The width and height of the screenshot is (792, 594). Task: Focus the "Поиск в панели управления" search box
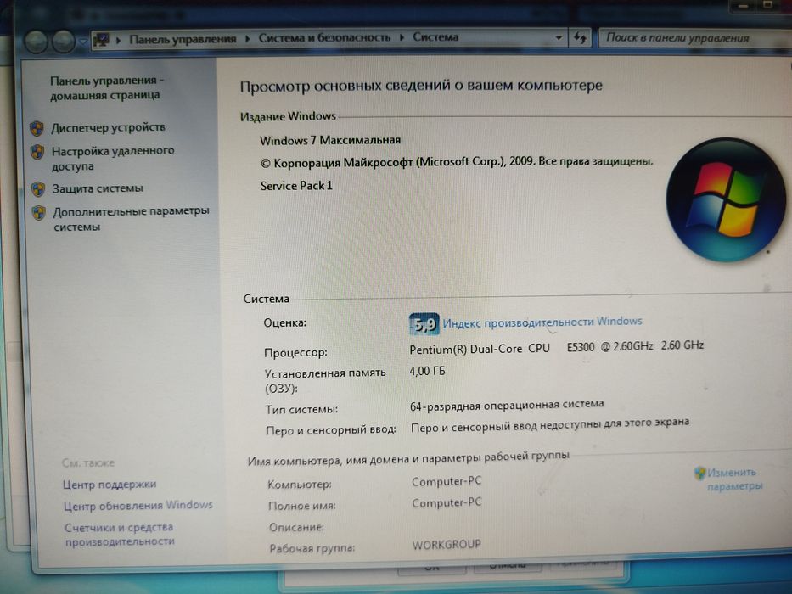[694, 38]
